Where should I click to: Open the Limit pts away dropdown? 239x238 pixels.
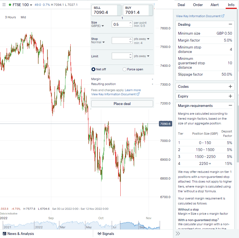(142, 56)
